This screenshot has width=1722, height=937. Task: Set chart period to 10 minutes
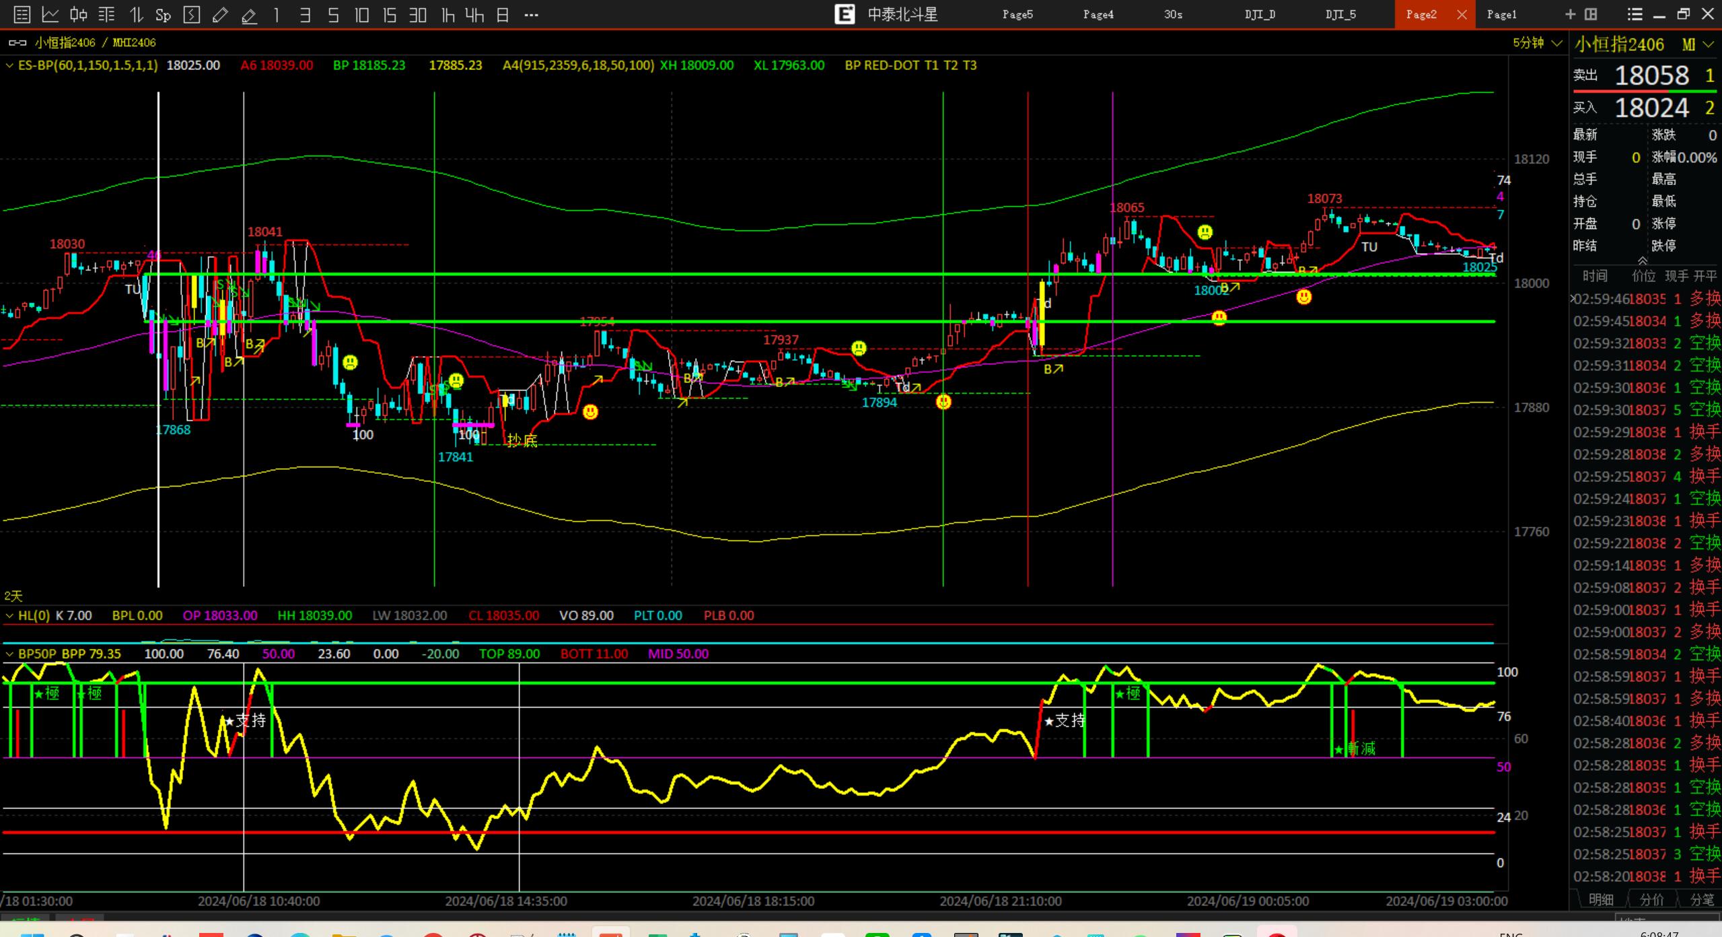pyautogui.click(x=361, y=14)
